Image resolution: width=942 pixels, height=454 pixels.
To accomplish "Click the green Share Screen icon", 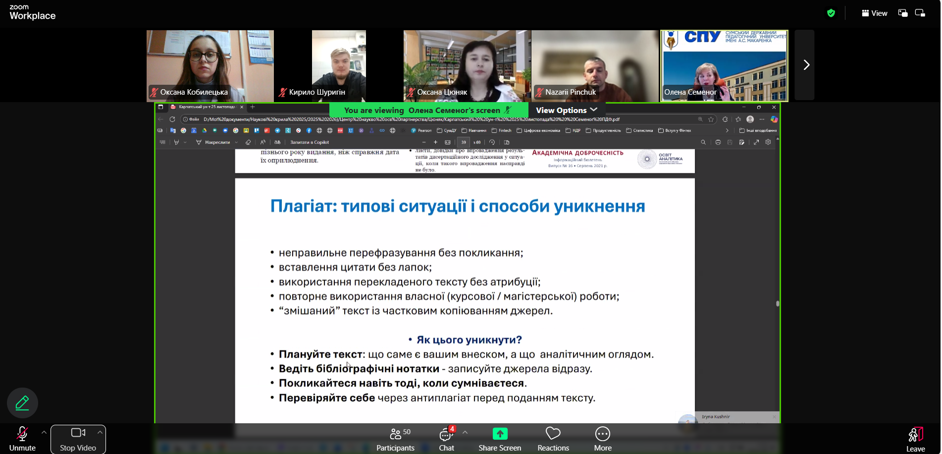I will (x=500, y=434).
